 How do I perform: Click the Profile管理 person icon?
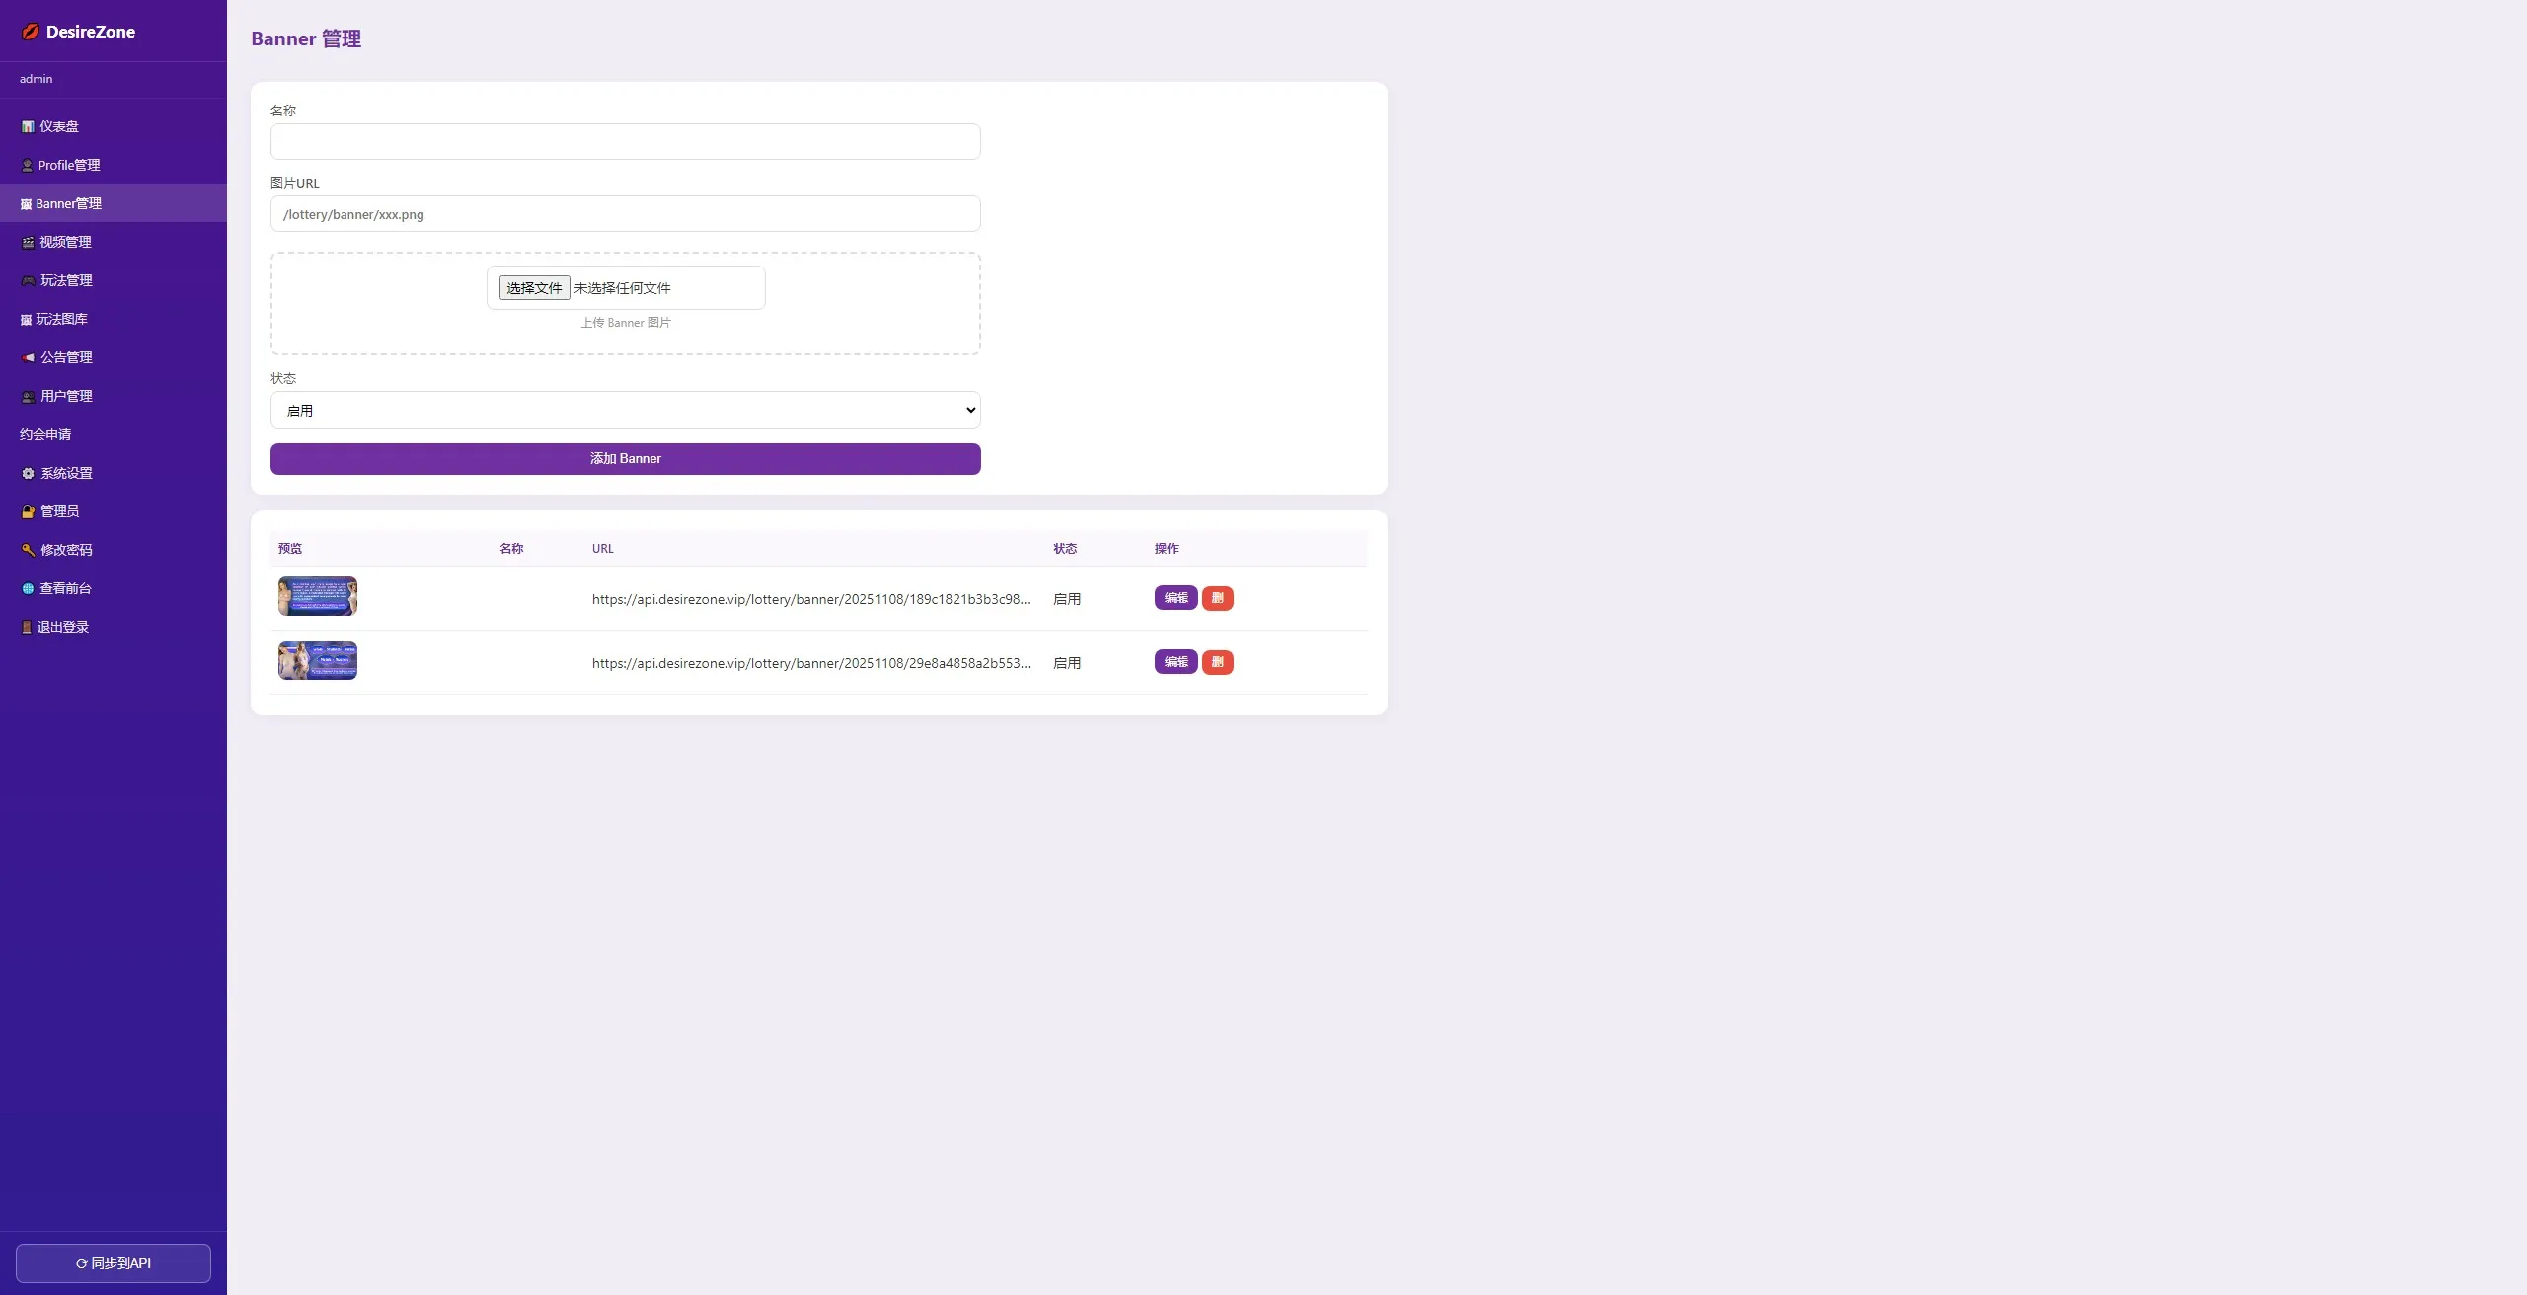pyautogui.click(x=28, y=165)
